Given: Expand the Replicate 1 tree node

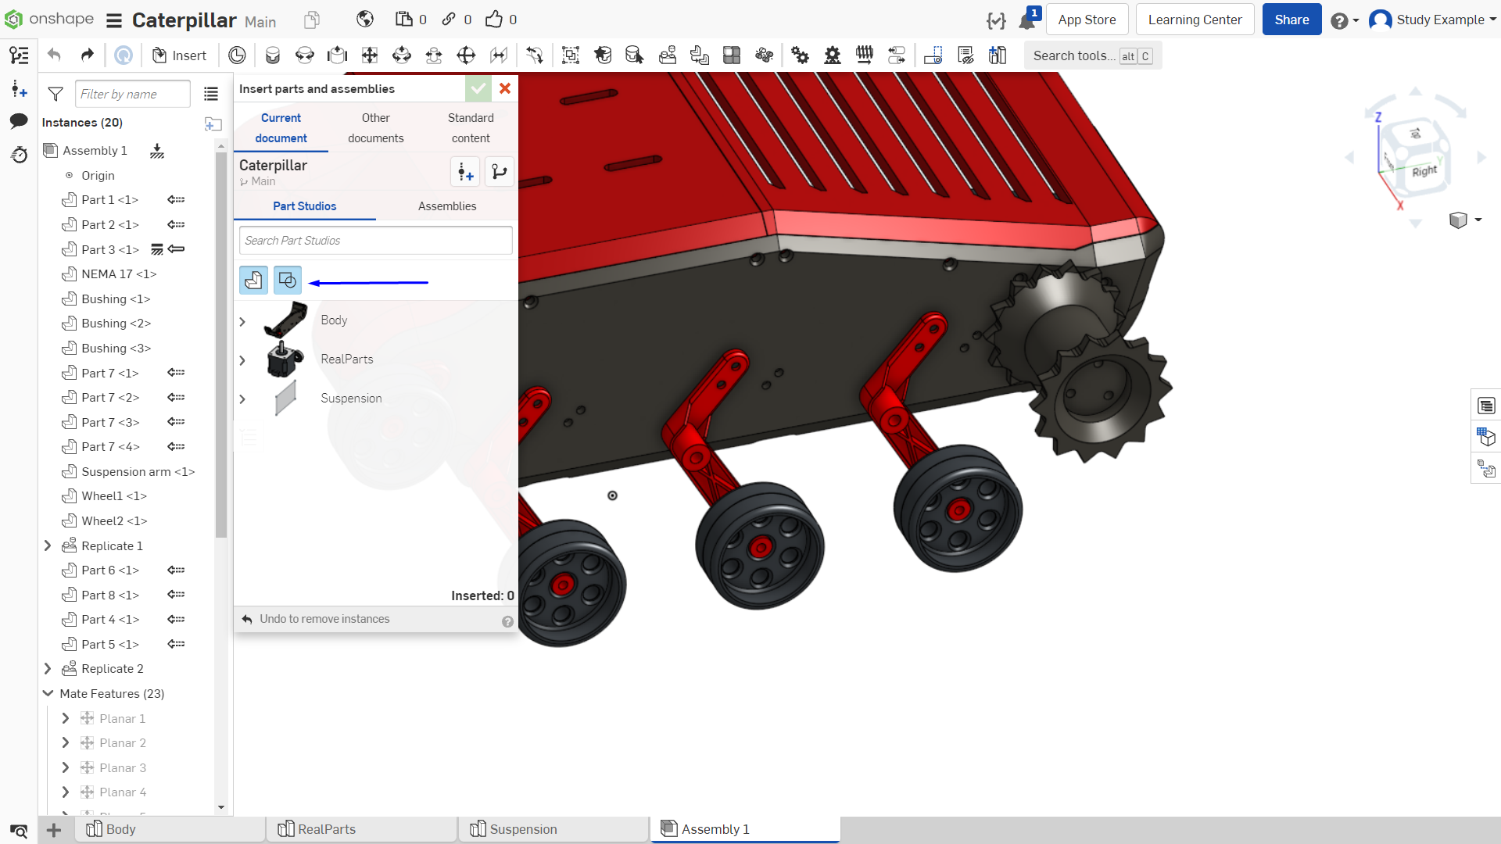Looking at the screenshot, I should tap(48, 545).
